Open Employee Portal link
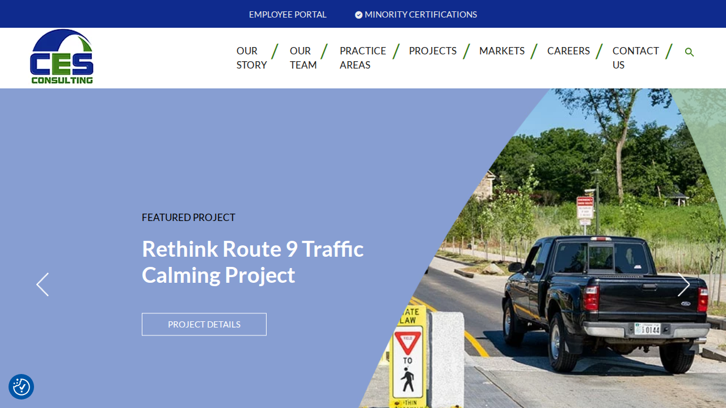Image resolution: width=726 pixels, height=408 pixels. [288, 14]
